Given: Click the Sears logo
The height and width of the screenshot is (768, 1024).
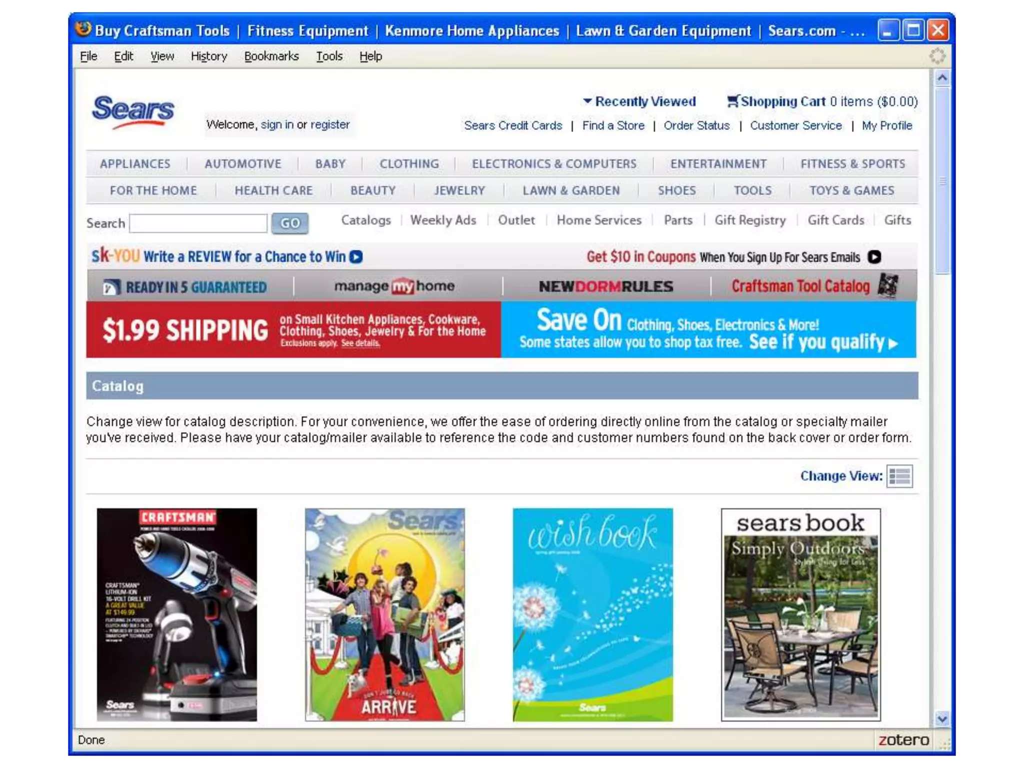Looking at the screenshot, I should pos(133,111).
